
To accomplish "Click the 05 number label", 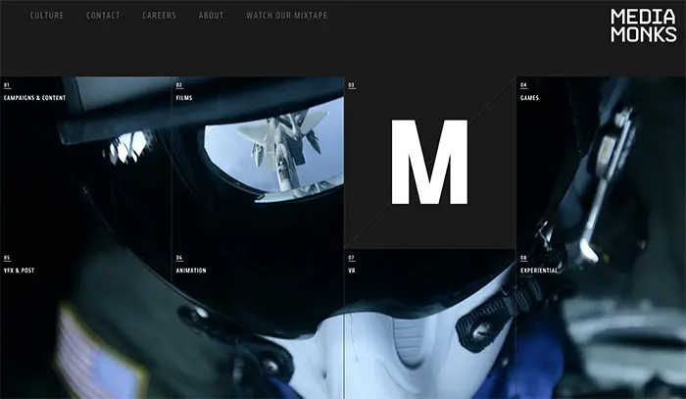I will point(7,258).
